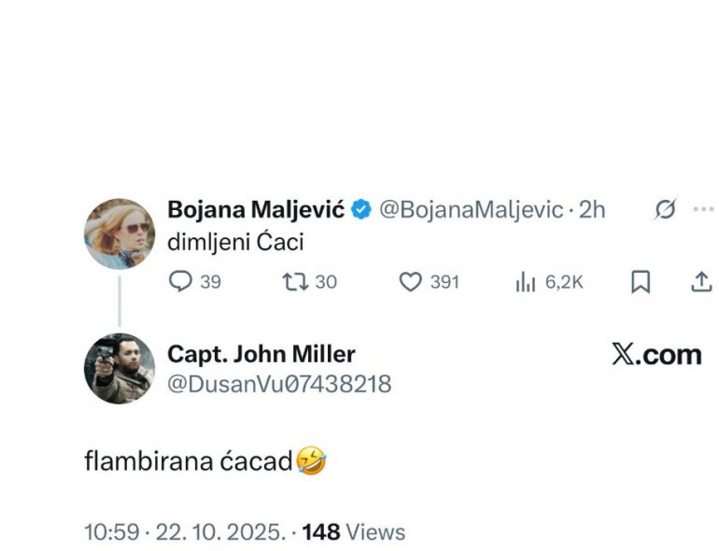Open the three-dot more options menu

click(702, 210)
